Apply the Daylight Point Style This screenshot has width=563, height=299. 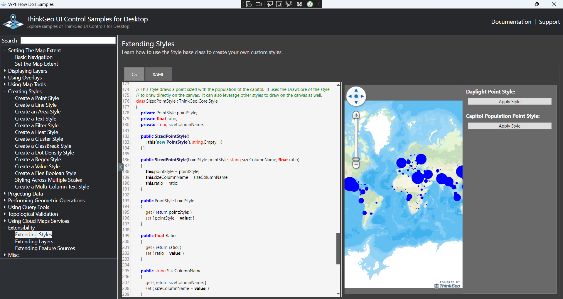(x=509, y=101)
